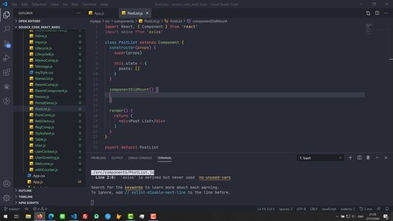Screen dimensions: 393x221
Task: Close the PostList.js editor tab
Action: 147,13
